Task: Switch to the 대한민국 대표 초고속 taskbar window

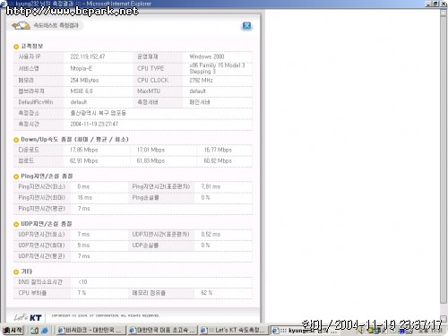Action: tap(163, 331)
